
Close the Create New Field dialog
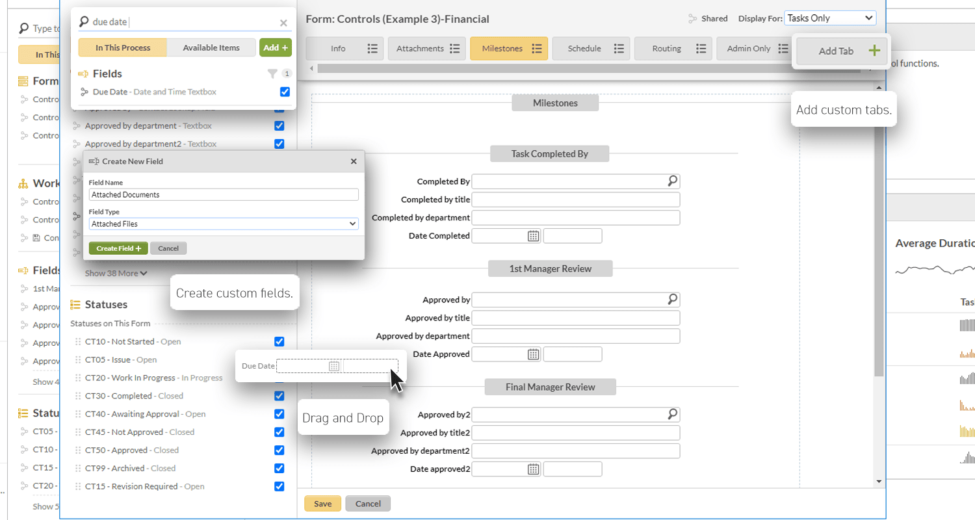354,161
